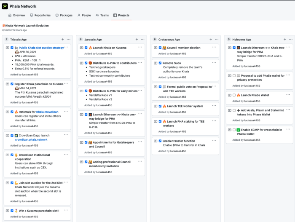
Task: Open Jurassic Age column options menu
Action: pyautogui.click(x=142, y=39)
